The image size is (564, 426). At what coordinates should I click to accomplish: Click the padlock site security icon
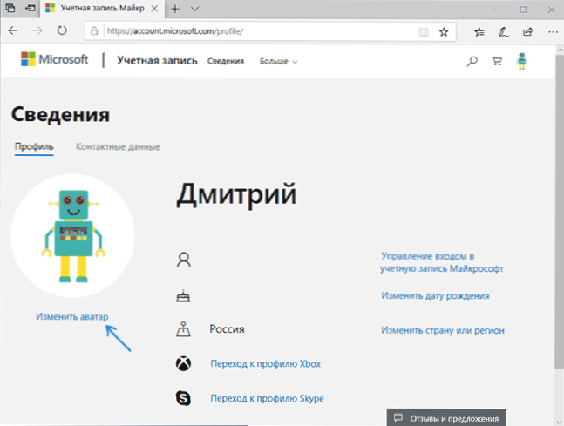tap(94, 31)
